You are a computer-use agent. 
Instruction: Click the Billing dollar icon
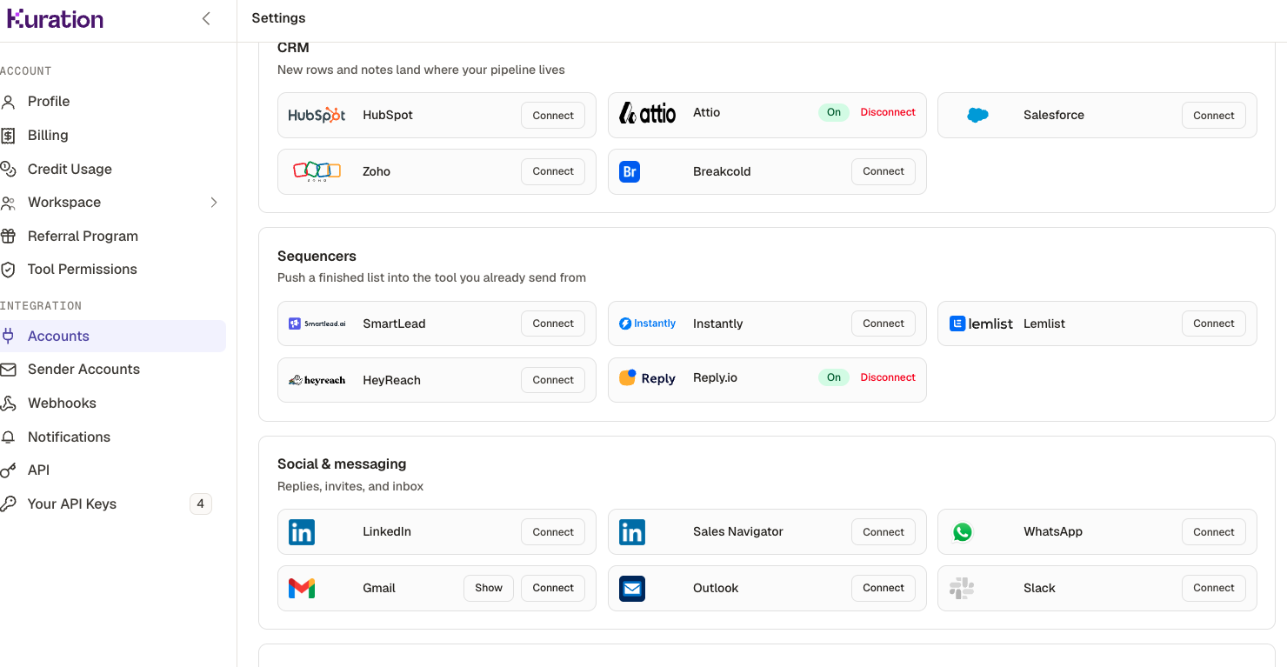(x=9, y=136)
